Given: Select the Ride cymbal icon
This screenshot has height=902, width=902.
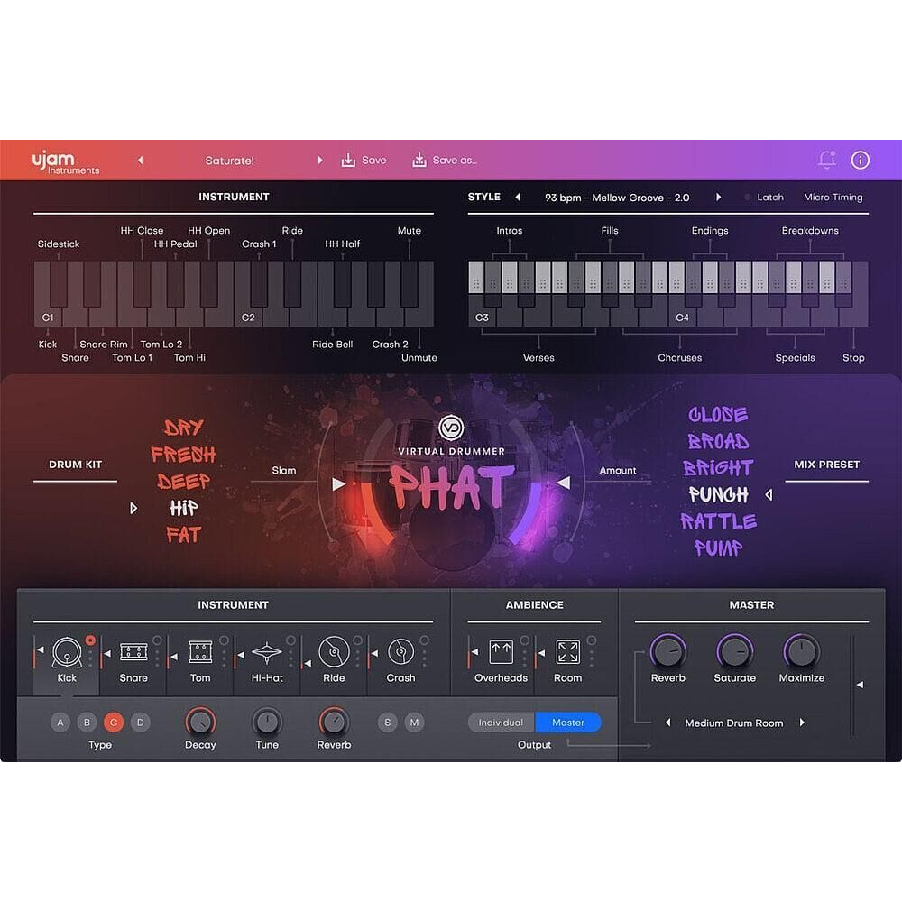Looking at the screenshot, I should coord(333,652).
